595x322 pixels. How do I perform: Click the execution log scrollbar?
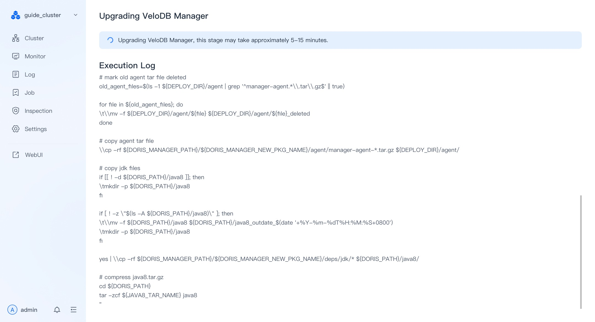(581, 252)
